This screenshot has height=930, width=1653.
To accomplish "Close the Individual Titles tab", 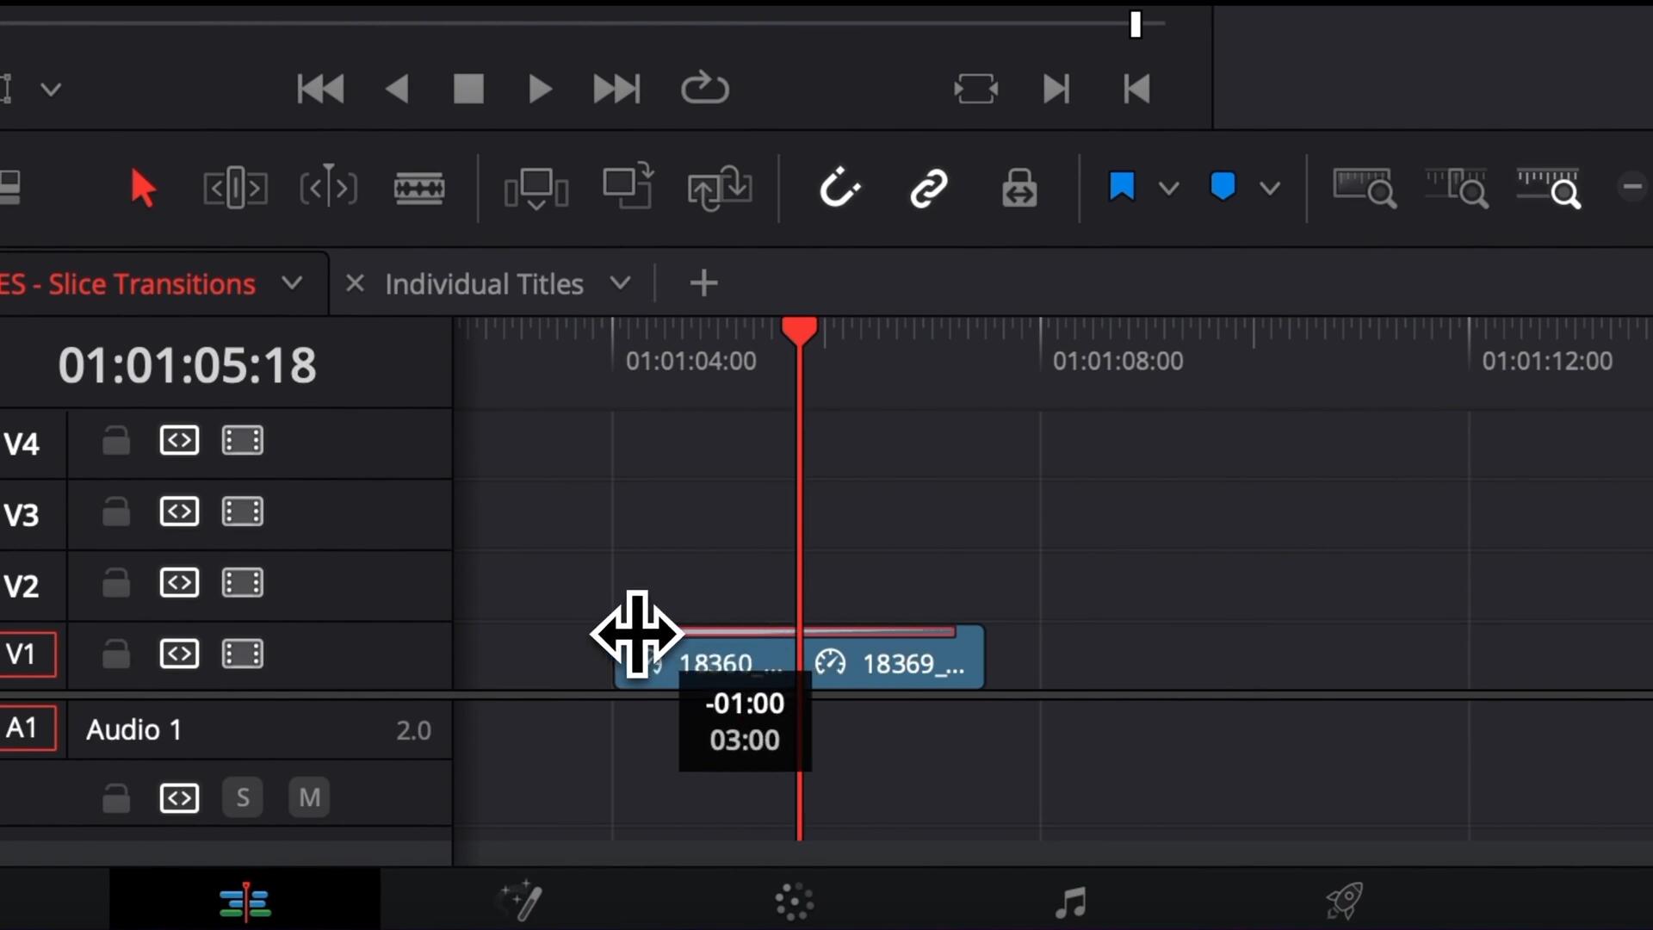I will [355, 283].
